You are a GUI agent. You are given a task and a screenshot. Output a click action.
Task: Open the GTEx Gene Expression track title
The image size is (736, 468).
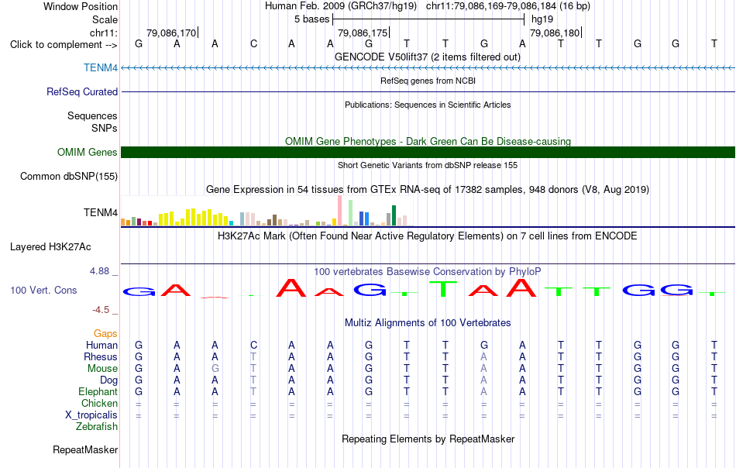[x=427, y=189]
